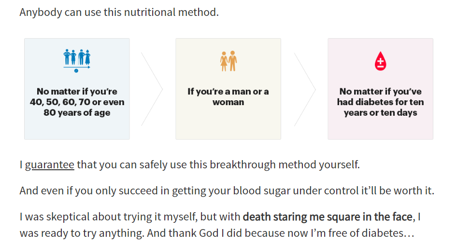Click the '80 years of age' line
Viewport: 457px width, 245px height.
77,113
